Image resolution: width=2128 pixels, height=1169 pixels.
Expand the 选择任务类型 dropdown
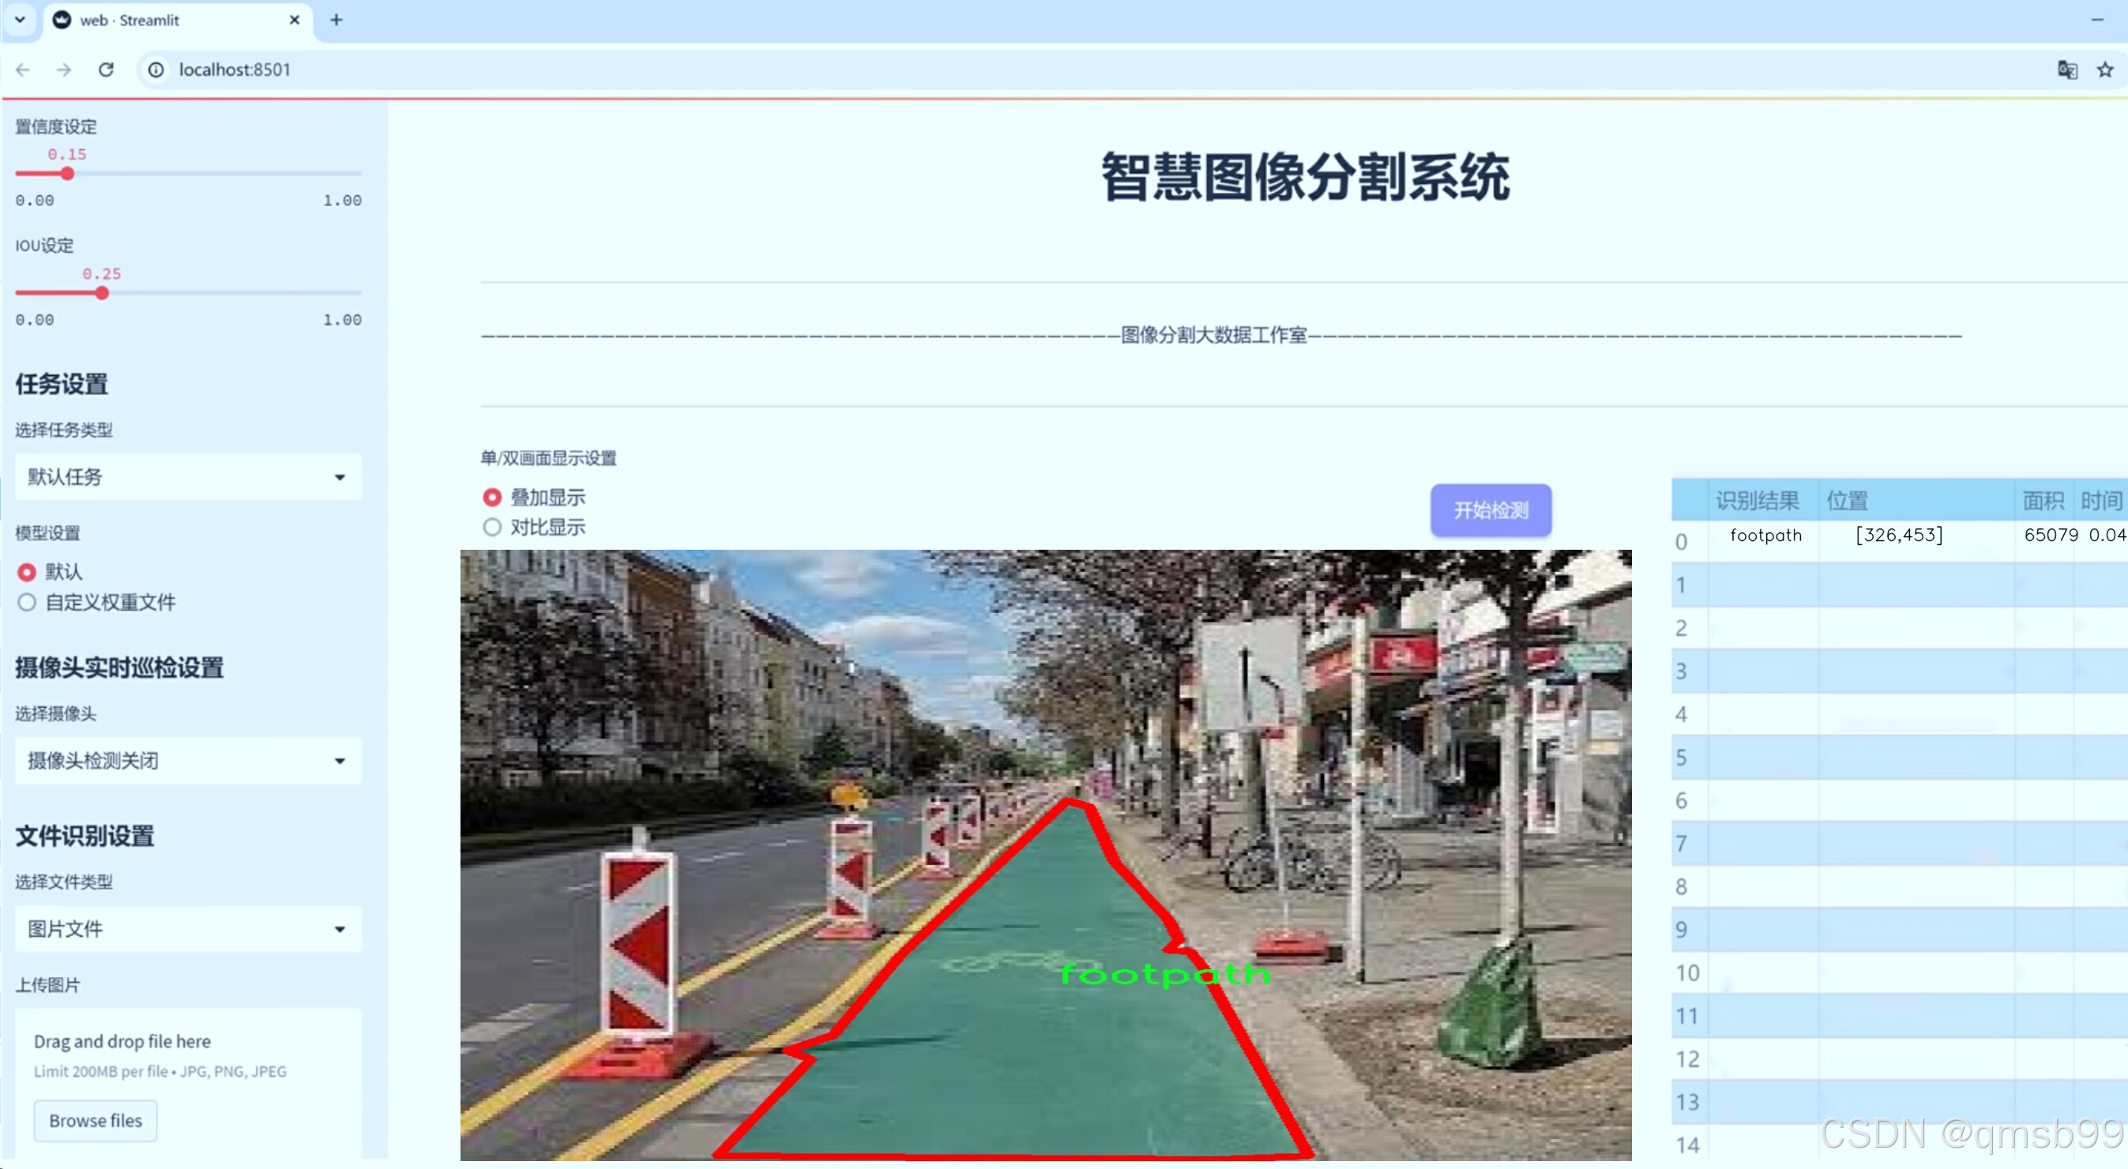tap(188, 477)
